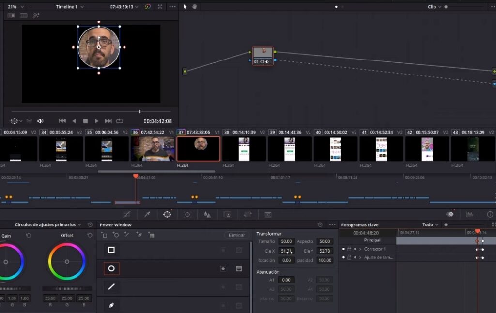The height and width of the screenshot is (313, 496).
Task: Select clip 38 thumbnail in the clip strip
Action: coord(244,149)
